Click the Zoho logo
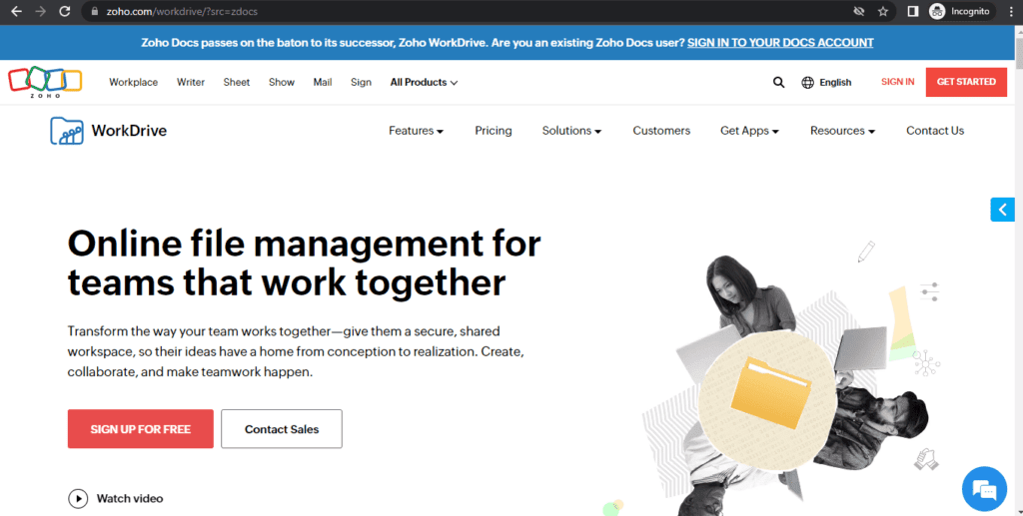Image resolution: width=1023 pixels, height=516 pixels. 45,82
